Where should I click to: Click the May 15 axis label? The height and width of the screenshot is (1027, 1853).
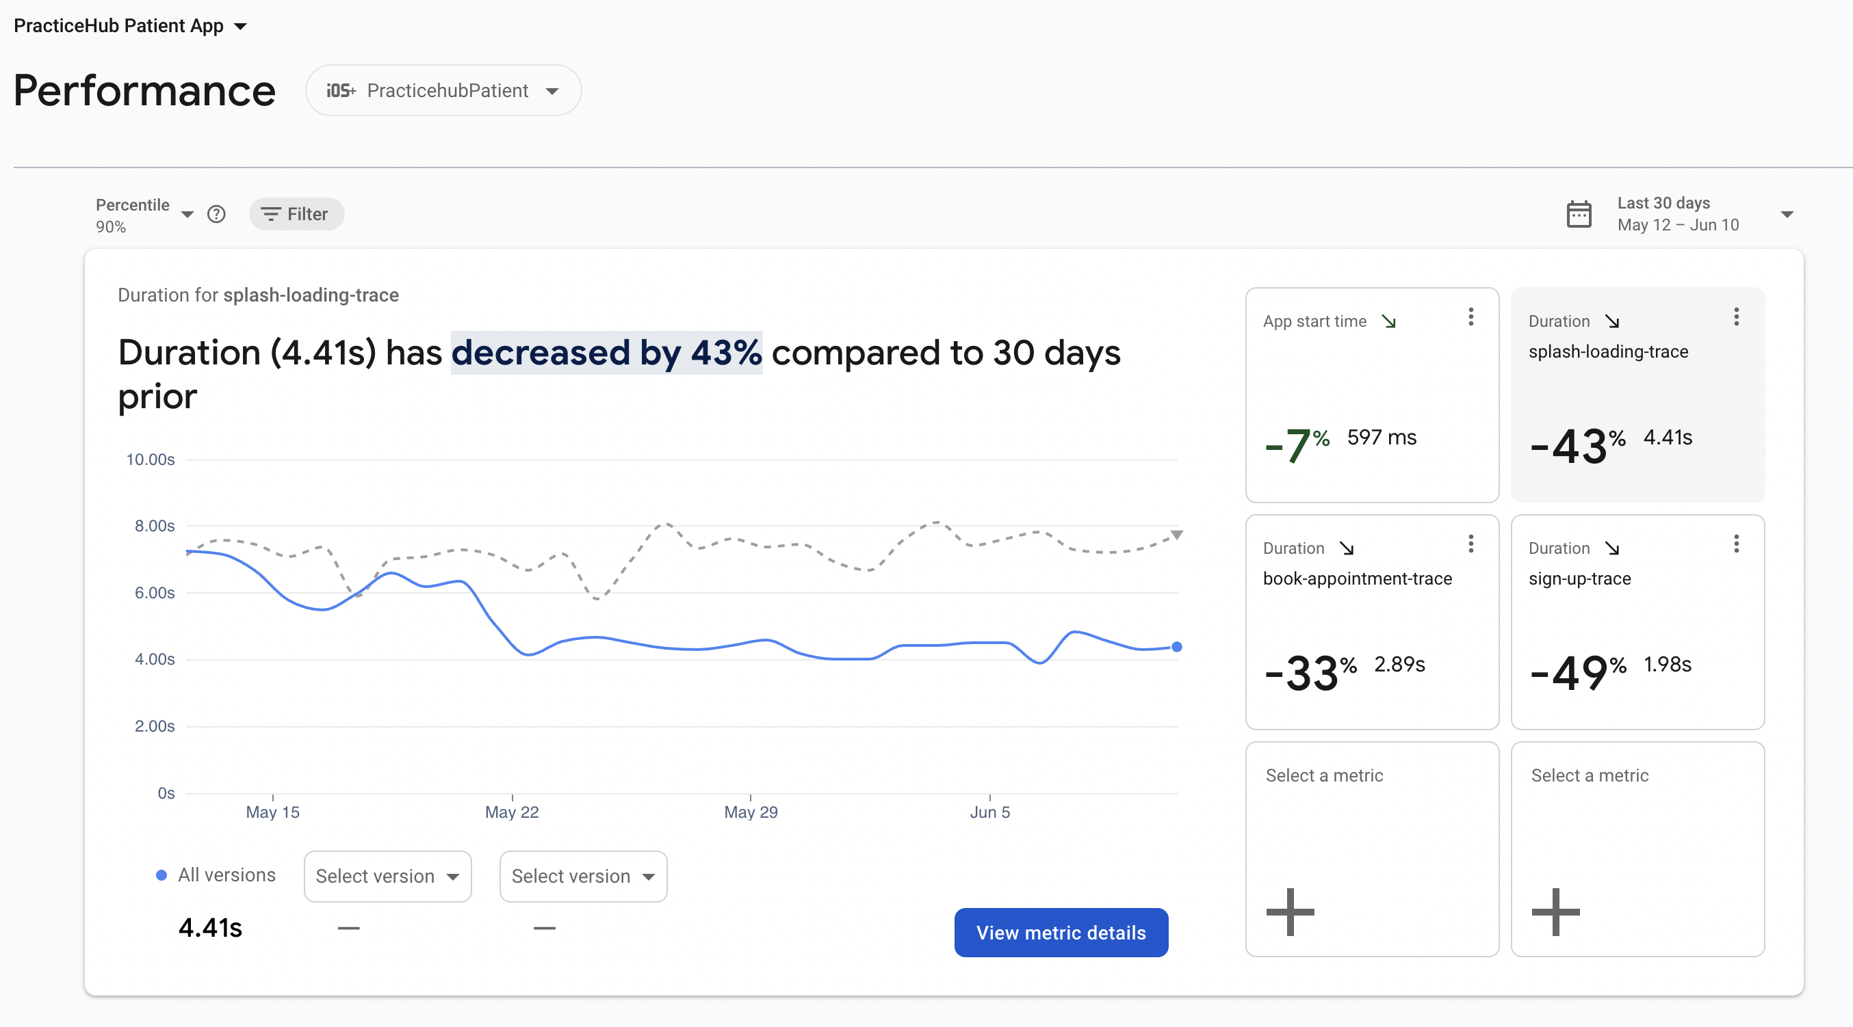[272, 812]
